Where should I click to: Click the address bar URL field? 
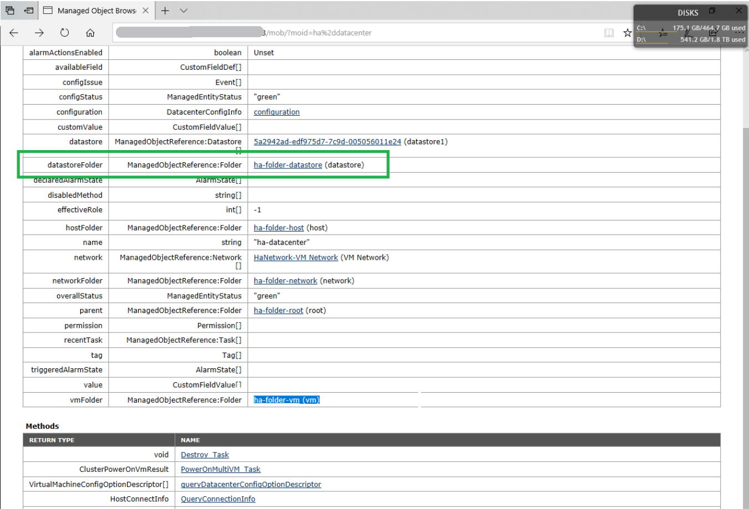(355, 33)
